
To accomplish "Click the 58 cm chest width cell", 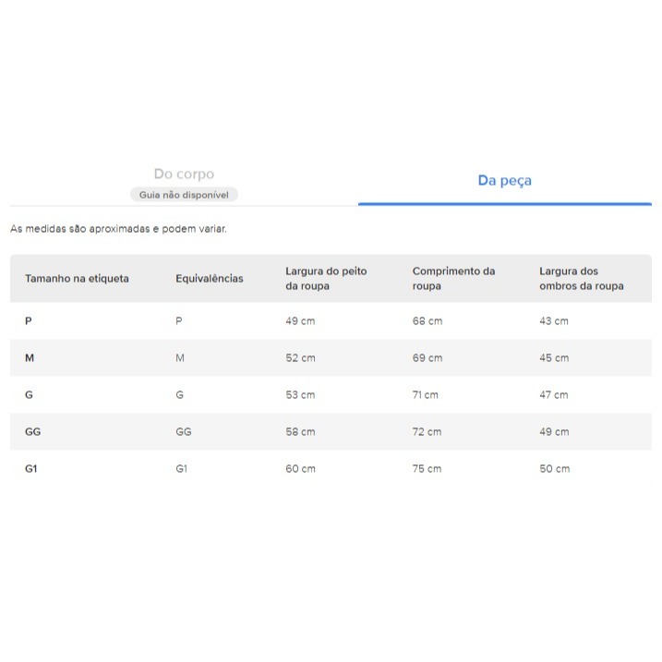I will click(x=300, y=431).
